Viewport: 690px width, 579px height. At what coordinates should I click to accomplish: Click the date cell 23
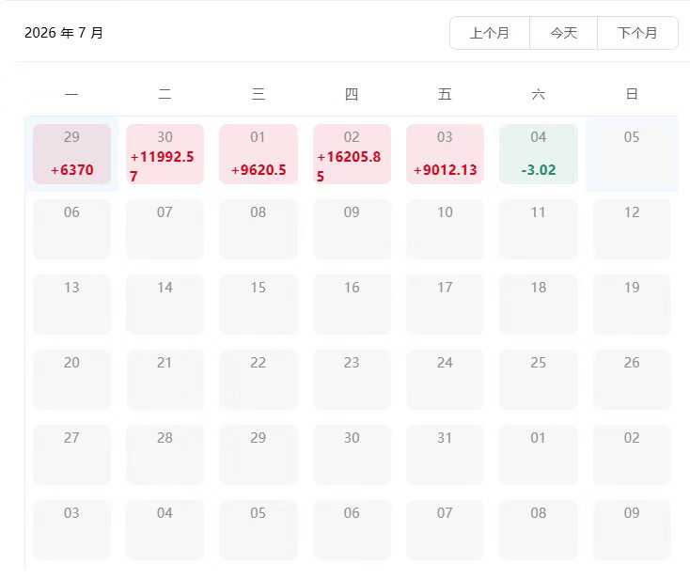tap(352, 380)
